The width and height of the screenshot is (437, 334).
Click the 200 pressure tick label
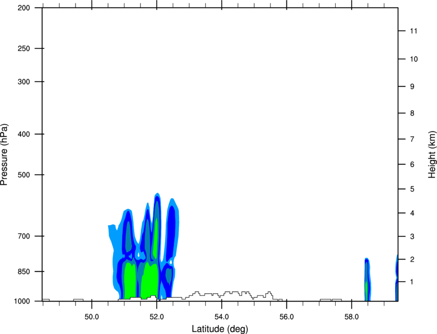click(24, 8)
